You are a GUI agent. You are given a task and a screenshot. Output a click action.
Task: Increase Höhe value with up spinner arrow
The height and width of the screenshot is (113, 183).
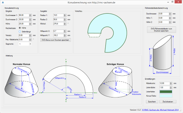click(x=30, y=23)
